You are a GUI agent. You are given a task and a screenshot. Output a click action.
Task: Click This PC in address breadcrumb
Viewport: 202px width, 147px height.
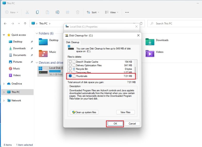(x=43, y=23)
